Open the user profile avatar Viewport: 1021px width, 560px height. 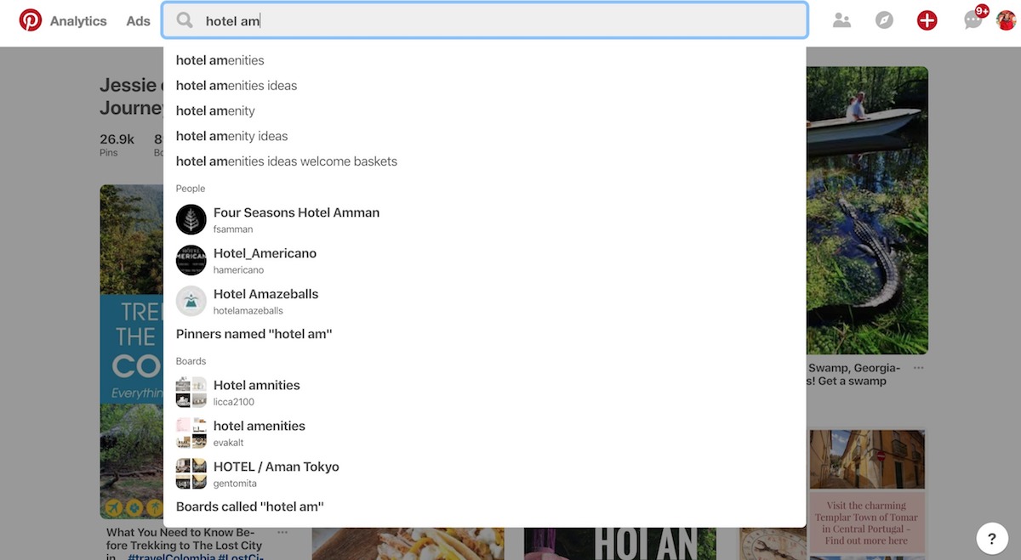coord(1007,20)
